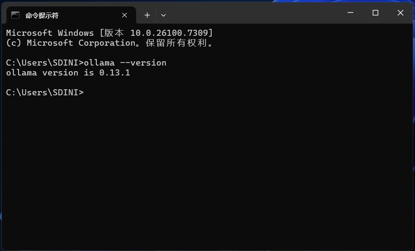Image resolution: width=415 pixels, height=251 pixels.
Task: Open a new tab with the plus icon
Action: [147, 16]
